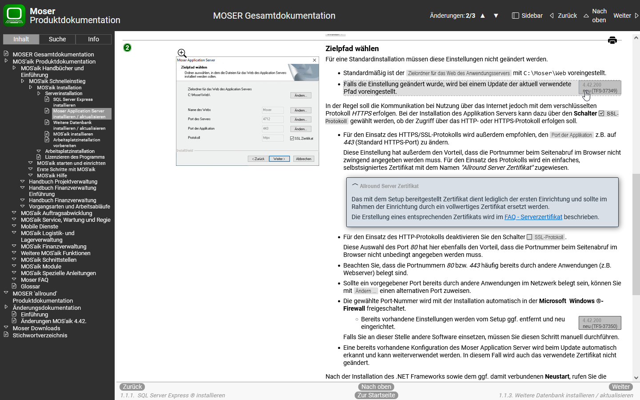The width and height of the screenshot is (640, 400).
Task: Switch to the Info tab
Action: [x=93, y=39]
